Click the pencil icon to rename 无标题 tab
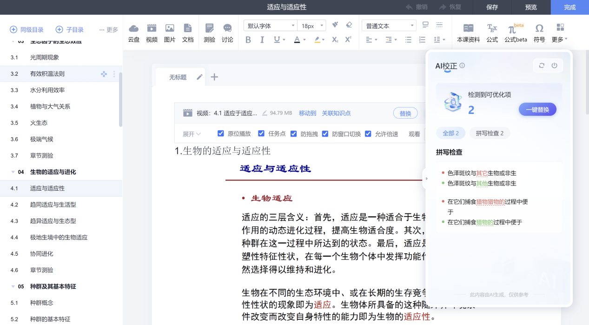 [199, 77]
